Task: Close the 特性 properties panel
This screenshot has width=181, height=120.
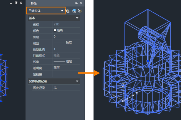Action: click(81, 3)
